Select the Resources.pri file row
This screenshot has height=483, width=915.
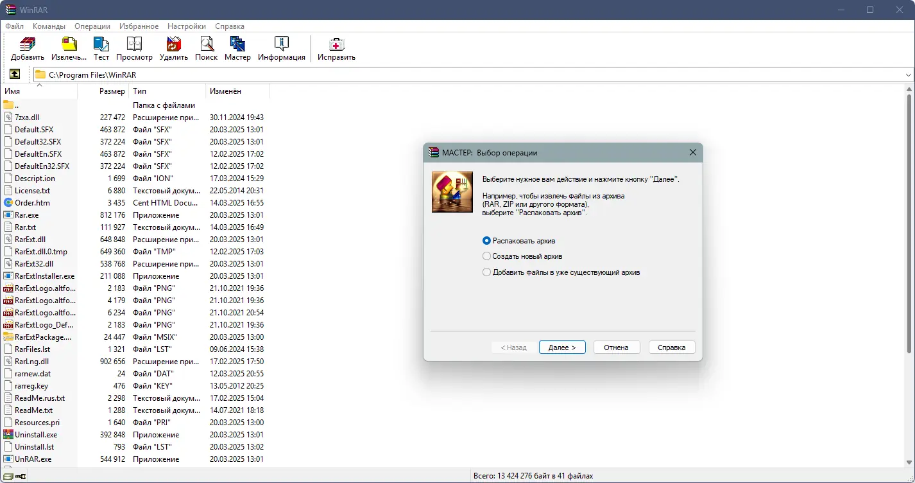tap(135, 423)
